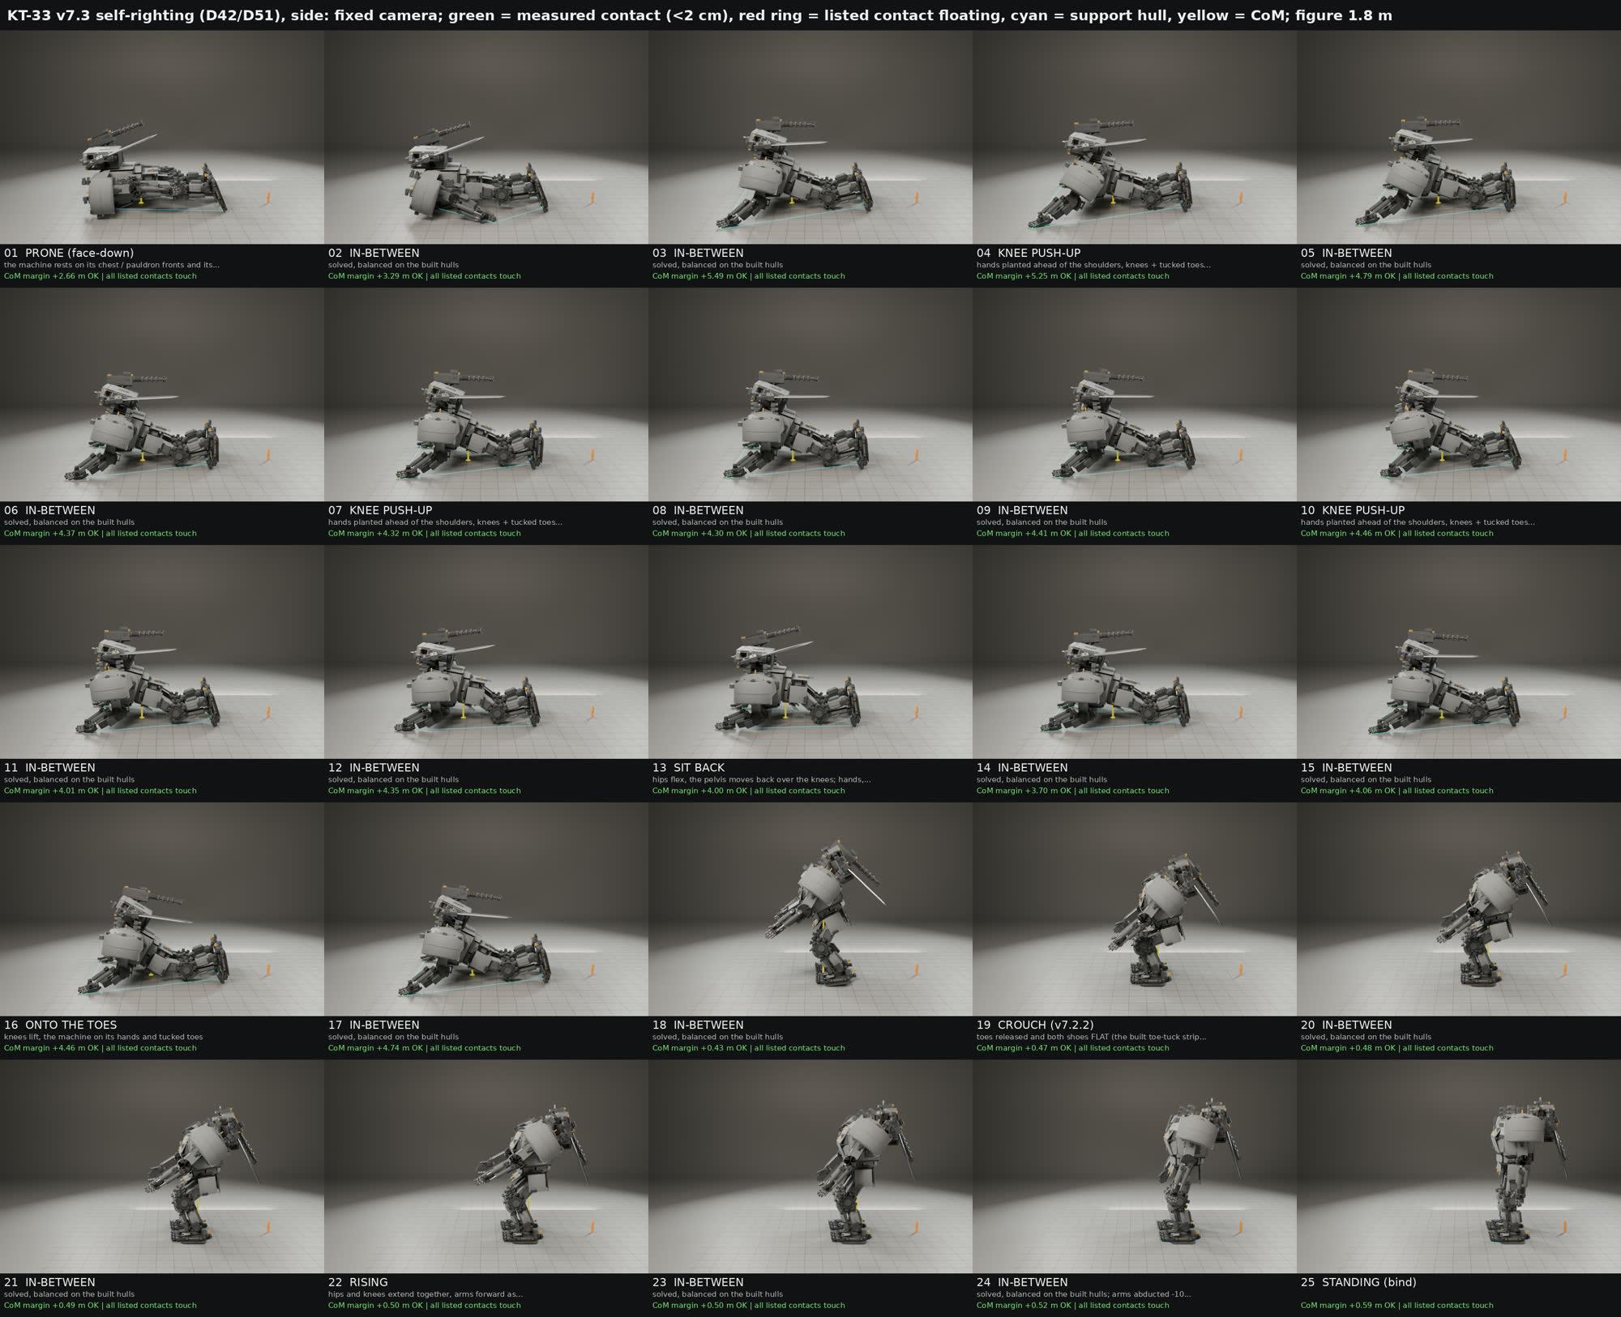Image resolution: width=1621 pixels, height=1317 pixels.
Task: Select the frame 15 IN-BETWEEN render image
Action: click(1459, 652)
